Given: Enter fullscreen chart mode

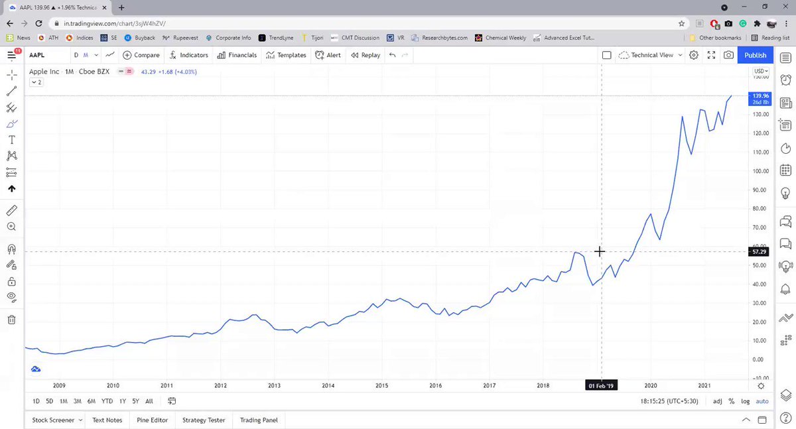Looking at the screenshot, I should click(712, 55).
